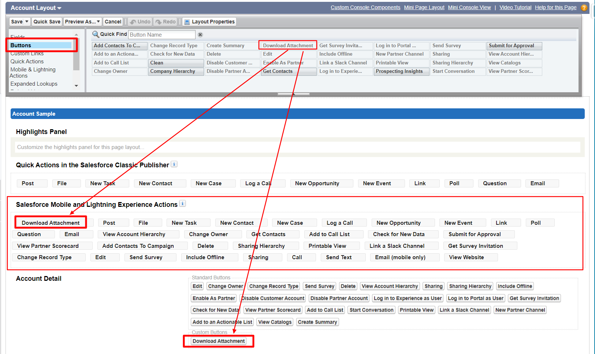Click the Account Sample header bar

tap(297, 114)
